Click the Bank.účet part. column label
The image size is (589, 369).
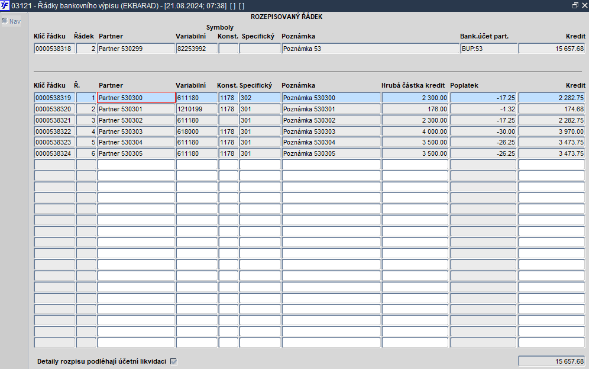484,36
